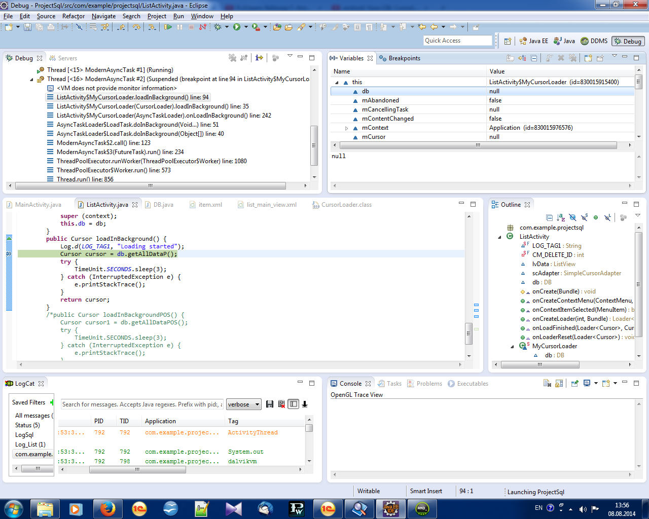The width and height of the screenshot is (649, 519).
Task: Click Collapse All in Variables view
Action: pos(534,58)
